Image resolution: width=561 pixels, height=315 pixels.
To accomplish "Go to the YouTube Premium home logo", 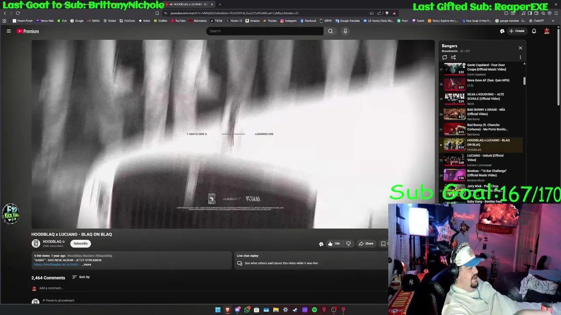I will pos(28,31).
